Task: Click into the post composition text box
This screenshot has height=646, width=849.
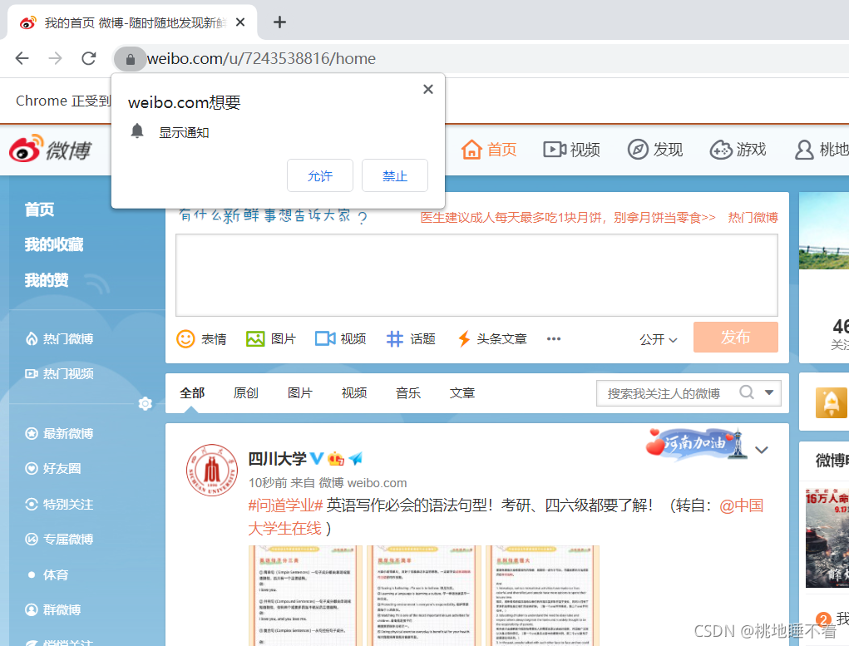Action: (x=476, y=275)
